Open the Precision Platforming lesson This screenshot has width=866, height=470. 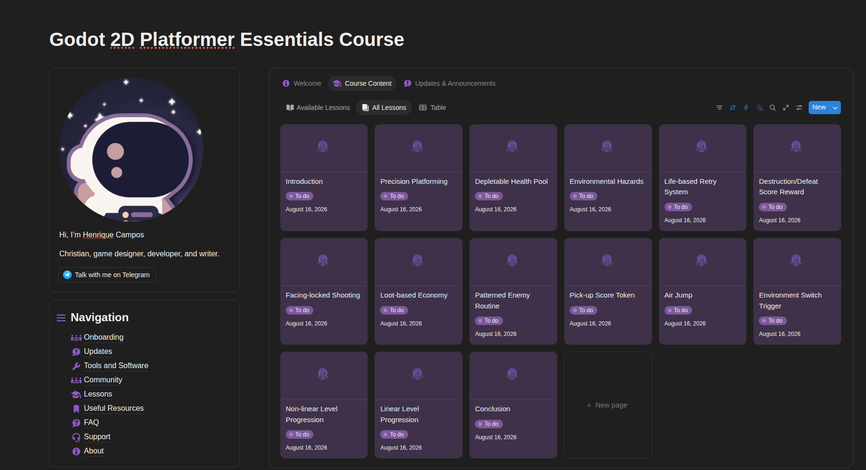pos(419,178)
